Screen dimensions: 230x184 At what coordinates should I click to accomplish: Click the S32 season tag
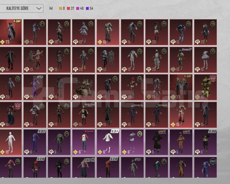[42, 131]
